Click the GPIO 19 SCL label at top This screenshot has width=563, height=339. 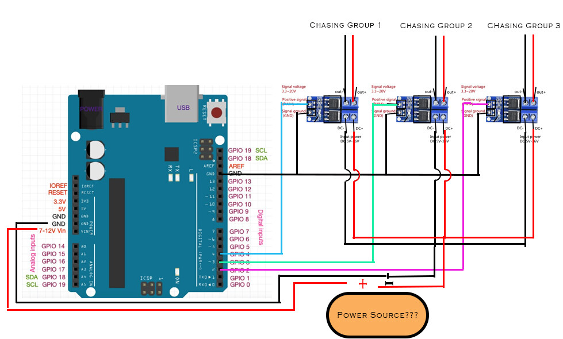pyautogui.click(x=248, y=151)
